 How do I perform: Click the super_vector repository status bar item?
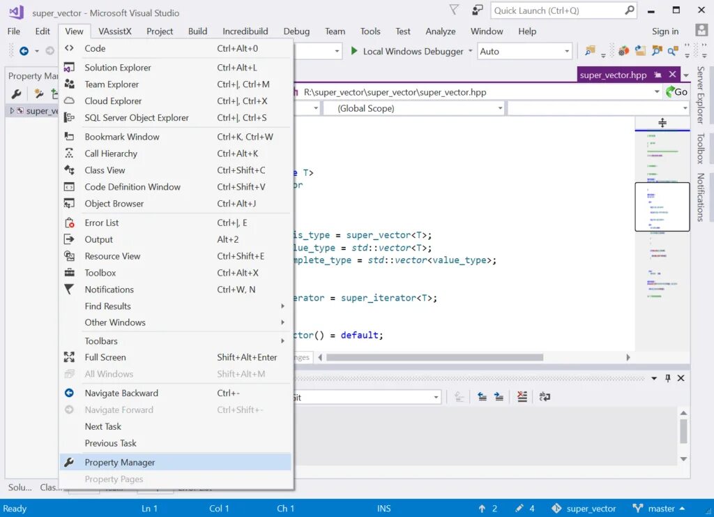tap(584, 509)
